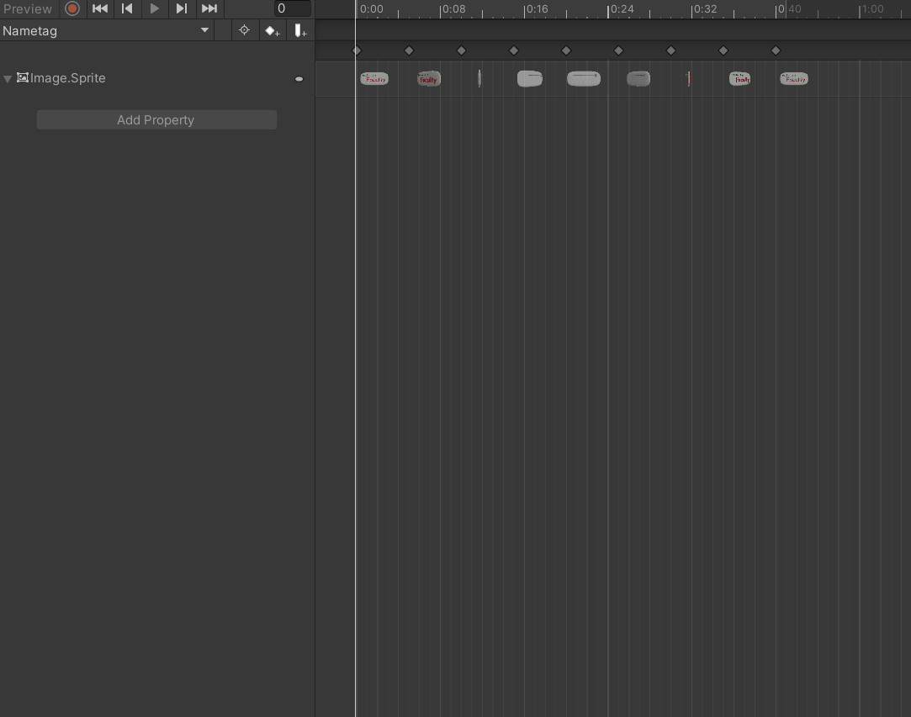Select the first sprite keyframe thumbnail at 0:00

click(x=374, y=79)
